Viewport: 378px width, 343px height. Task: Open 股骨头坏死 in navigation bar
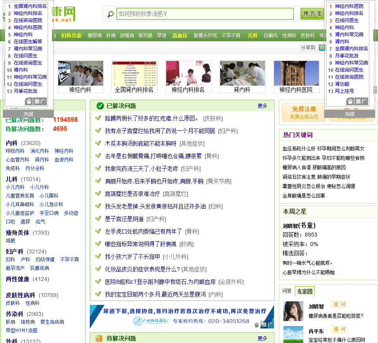(205, 36)
